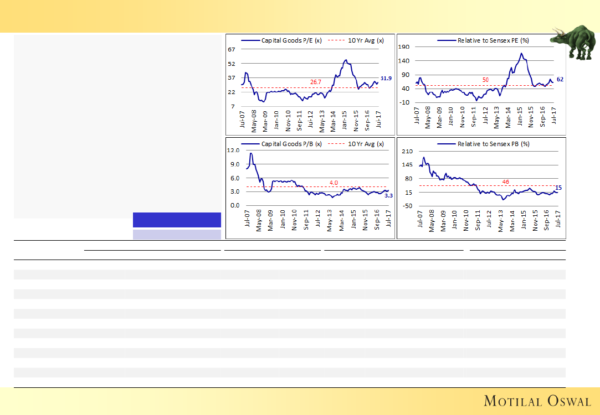The image size is (600, 415).
Task: Click the 46 average label on Sensex PB chart
Action: click(x=505, y=181)
